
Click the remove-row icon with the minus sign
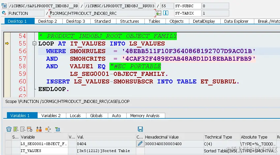(30, 129)
